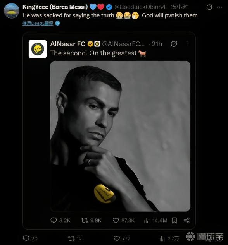Open the black and white player photo
The height and width of the screenshot is (245, 228).
[x=120, y=136]
